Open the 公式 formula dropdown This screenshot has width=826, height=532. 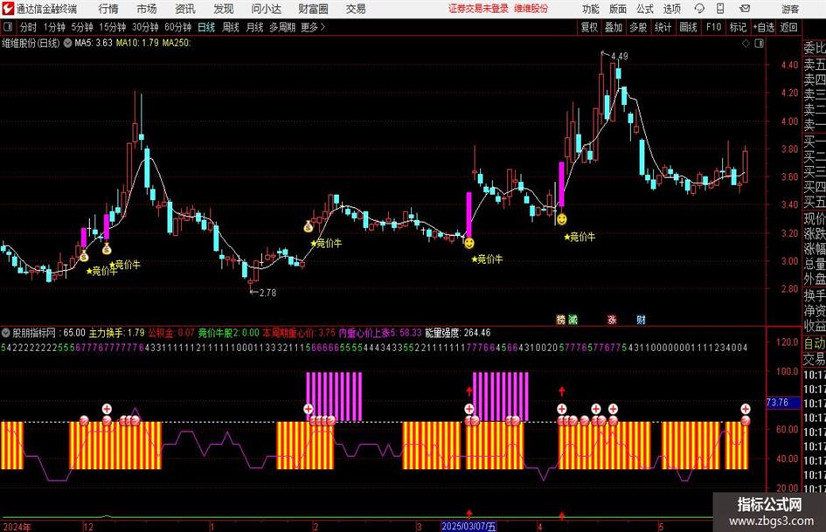point(644,9)
